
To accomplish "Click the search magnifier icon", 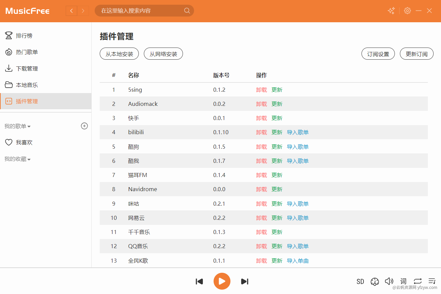I will (187, 11).
